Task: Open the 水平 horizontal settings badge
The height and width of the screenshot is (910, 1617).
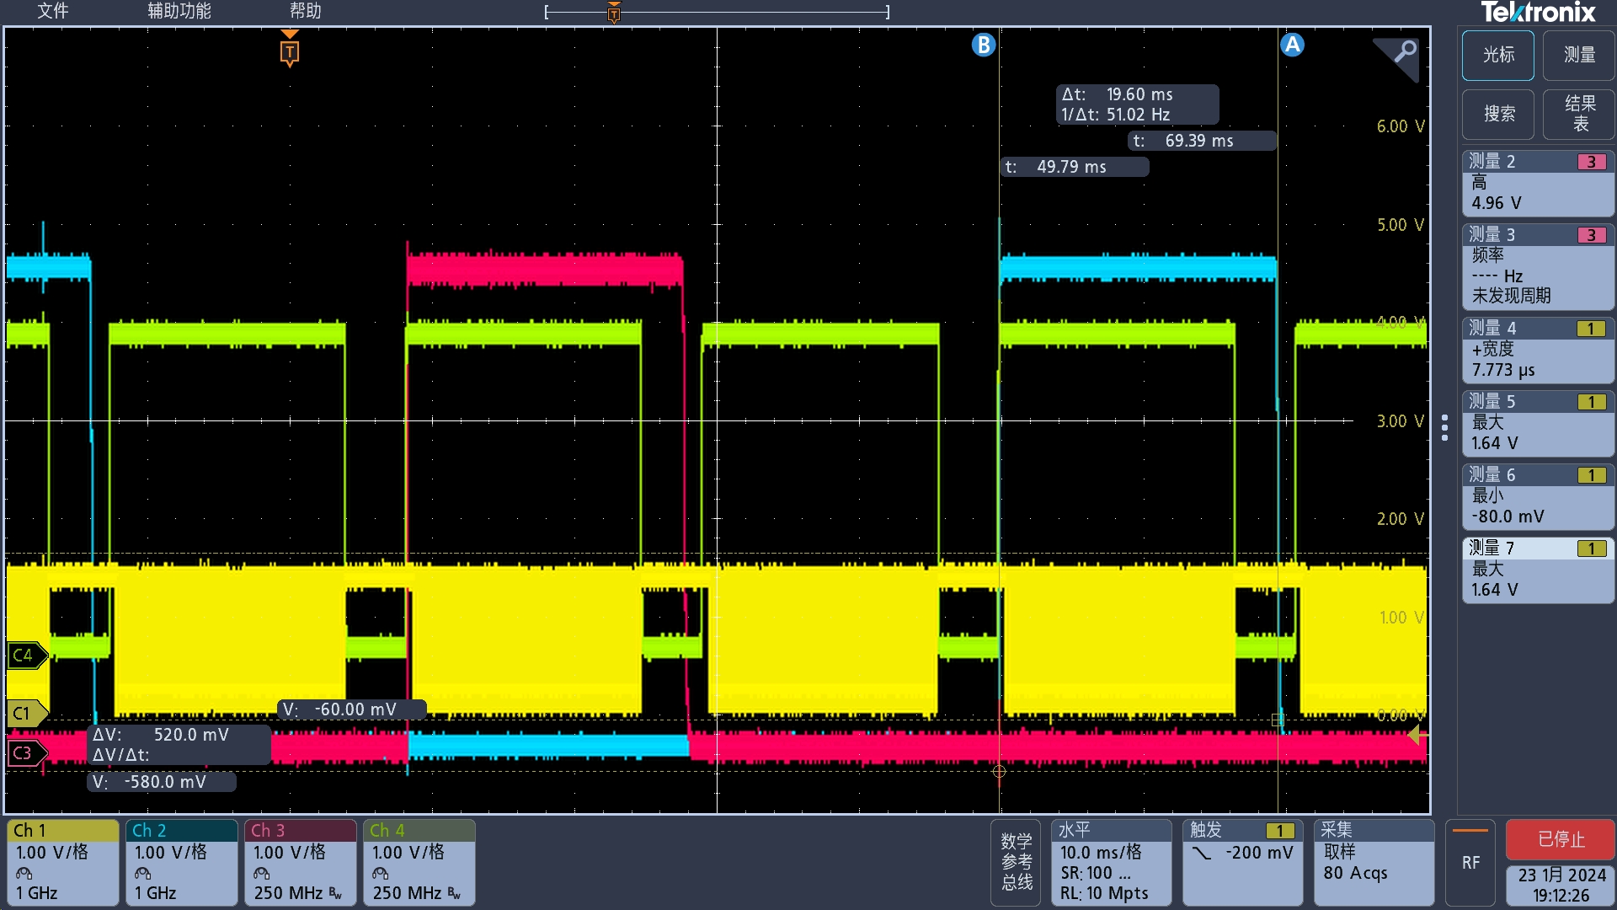Action: coord(1111,862)
